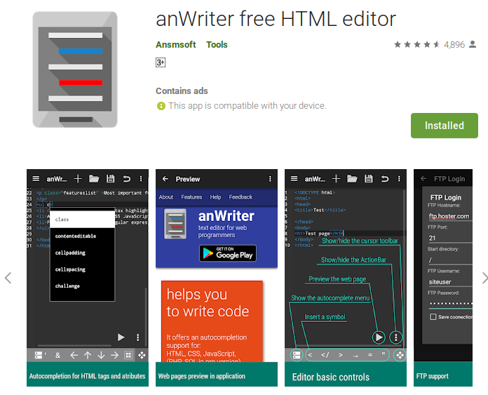Click circled play icon in Editor controls screenshot
The image size is (488, 395).
click(x=379, y=337)
